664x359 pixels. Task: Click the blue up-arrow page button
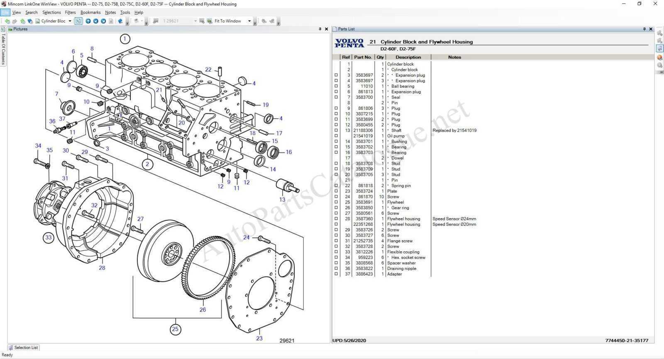[x=88, y=21]
